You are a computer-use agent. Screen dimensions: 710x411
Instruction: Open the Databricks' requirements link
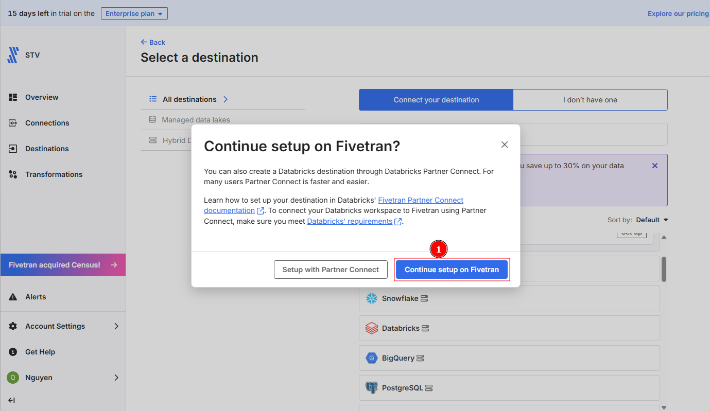(350, 221)
